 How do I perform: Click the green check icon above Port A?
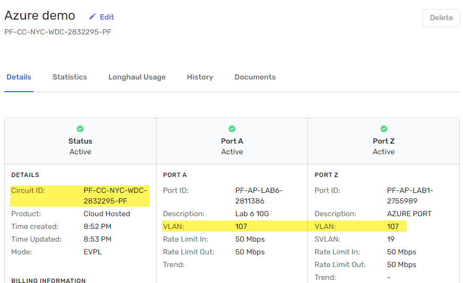(x=232, y=129)
